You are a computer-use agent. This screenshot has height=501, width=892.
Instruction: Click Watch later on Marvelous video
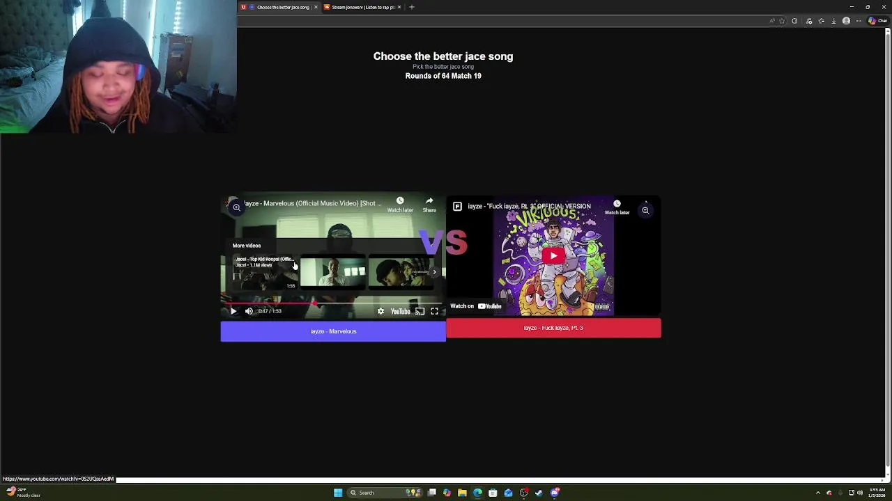tap(400, 205)
